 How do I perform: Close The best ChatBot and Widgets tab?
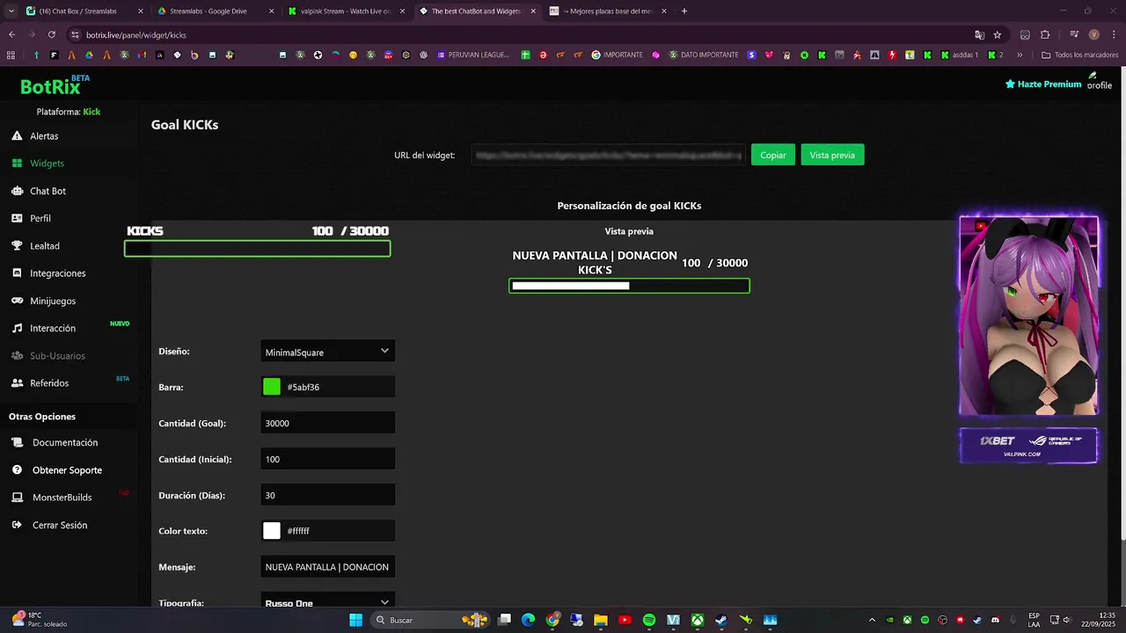533,11
